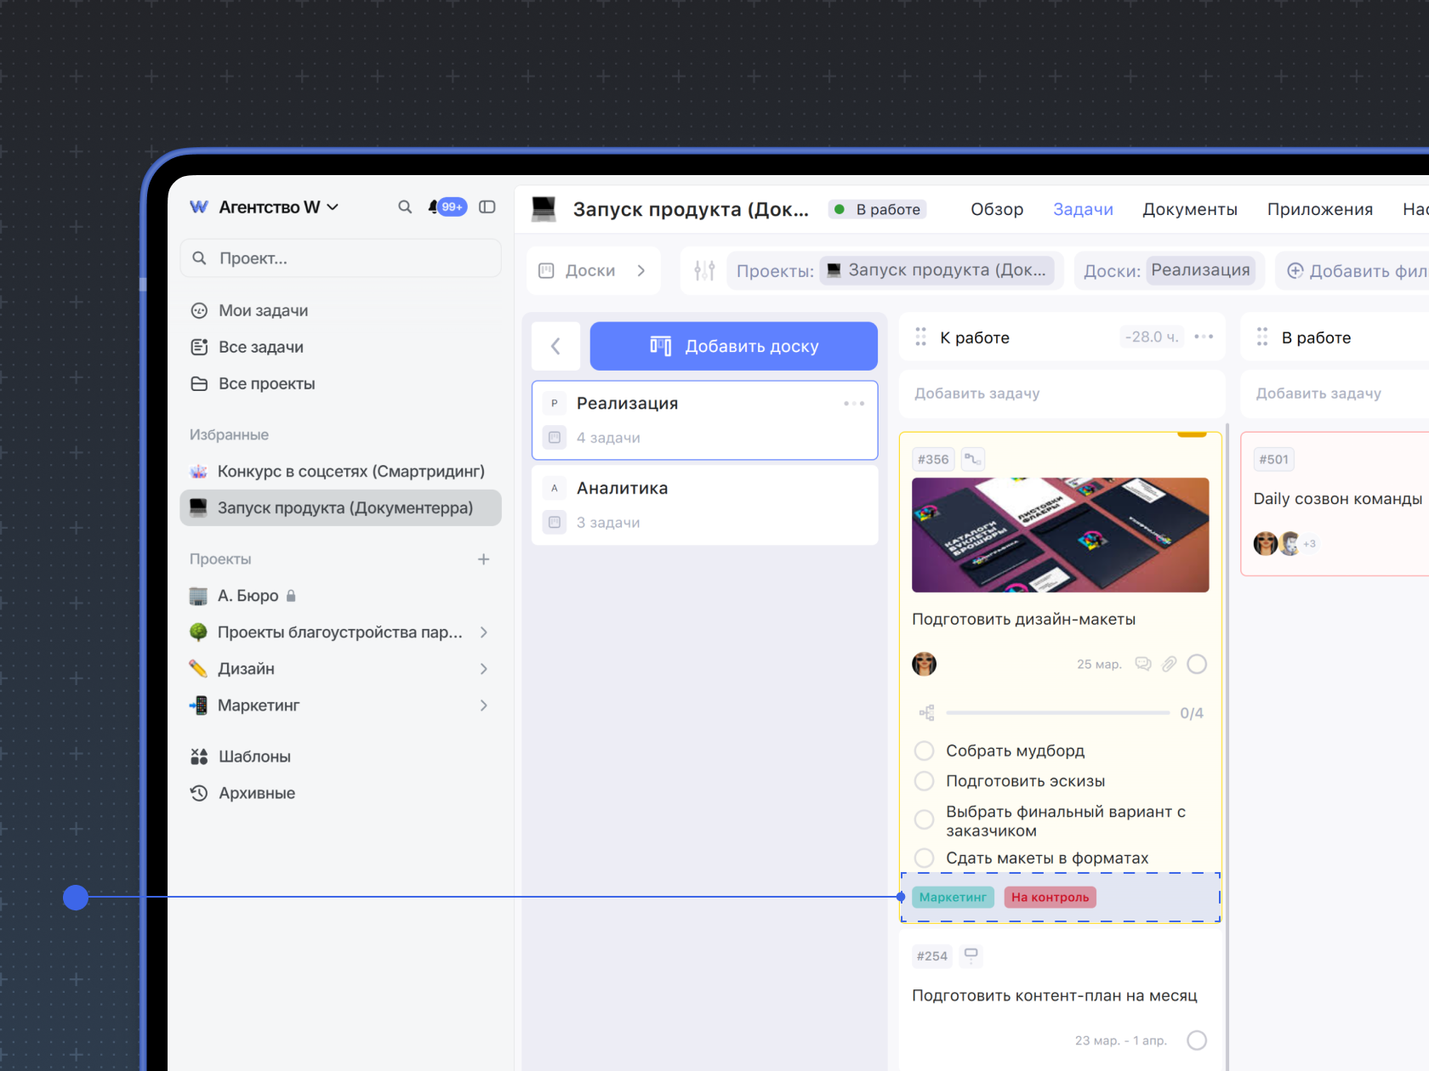Click the filter sliders icon
The image size is (1429, 1071).
[704, 271]
